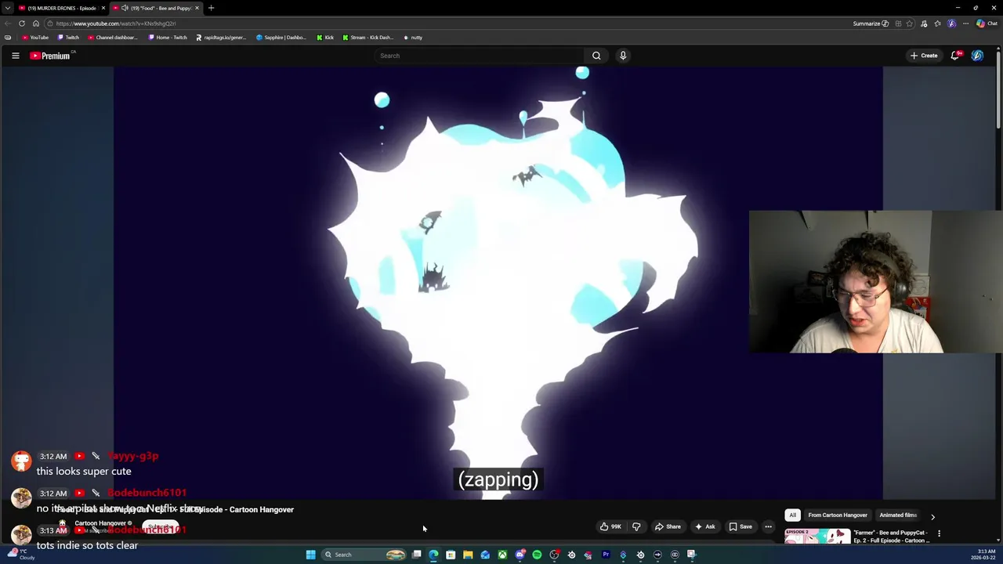1003x564 pixels.
Task: Click Summarize in the address bar
Action: [871, 23]
